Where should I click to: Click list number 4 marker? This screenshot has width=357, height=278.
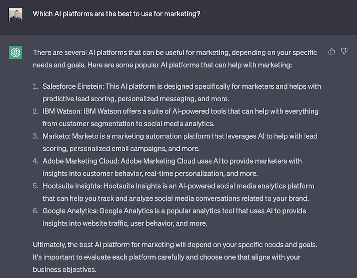36,161
